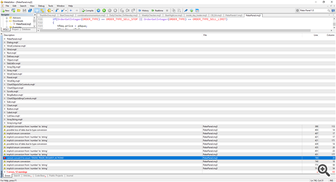The height and width of the screenshot is (182, 336).
Task: Open the Search menu
Action: [x=23, y=6]
